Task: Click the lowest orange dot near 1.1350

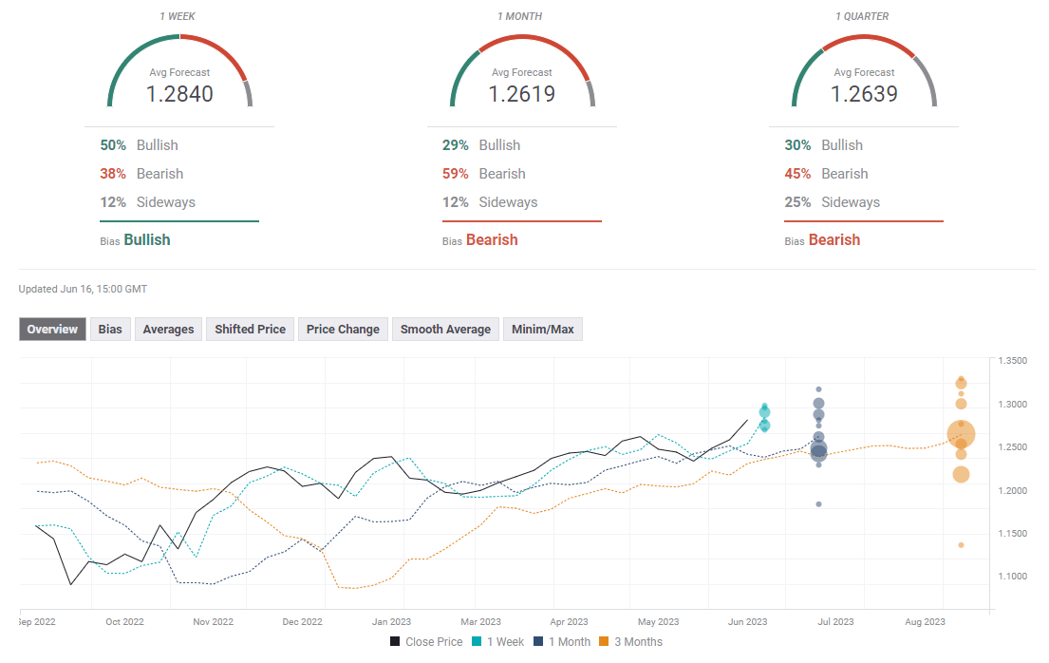Action: [961, 545]
